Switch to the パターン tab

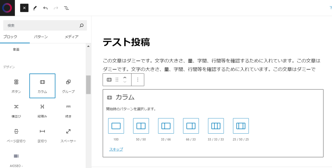click(41, 37)
